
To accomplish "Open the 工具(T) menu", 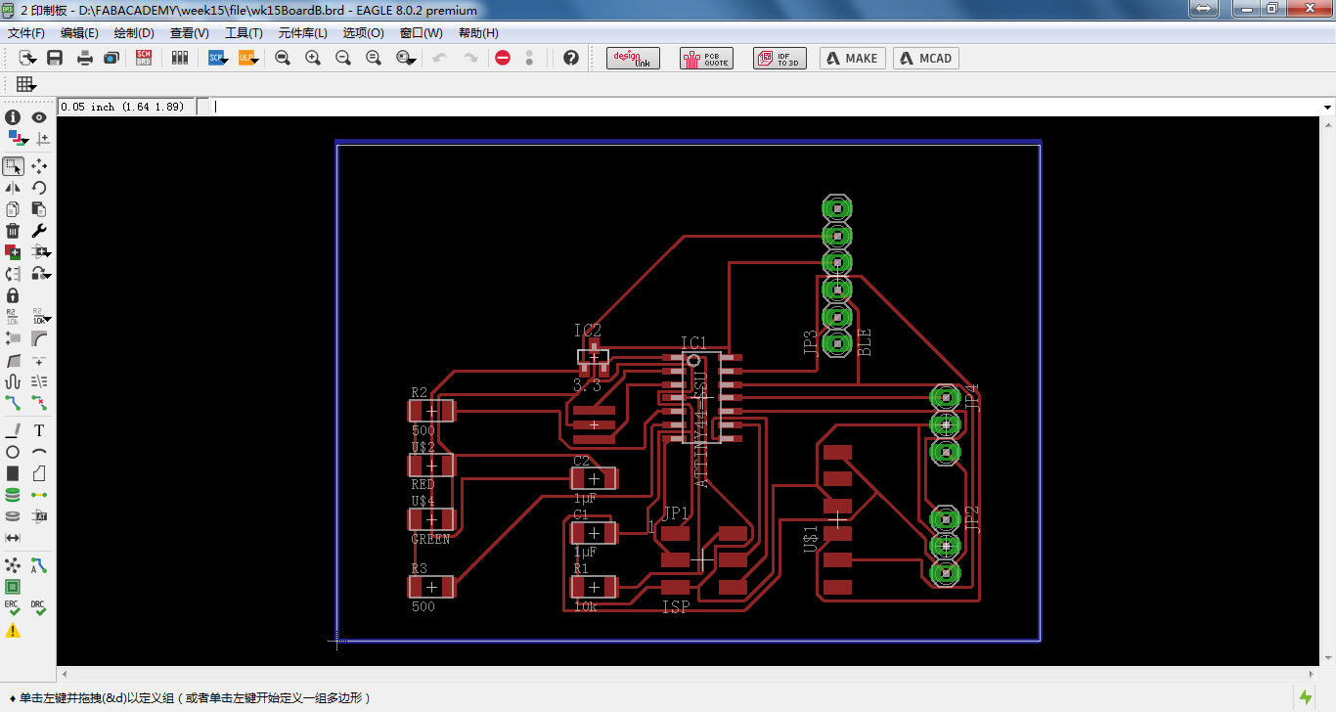I will (244, 32).
